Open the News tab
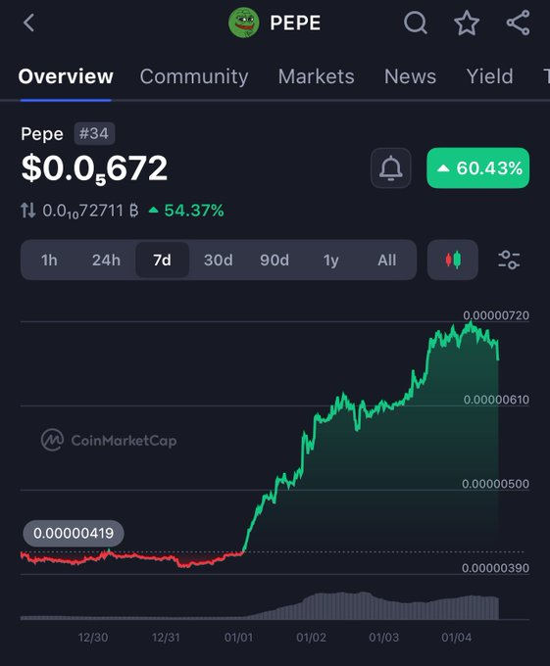Viewport: 550px width, 666px height. pos(410,76)
